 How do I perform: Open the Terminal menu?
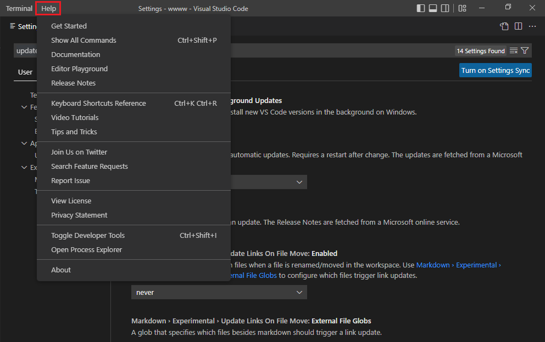(x=19, y=8)
